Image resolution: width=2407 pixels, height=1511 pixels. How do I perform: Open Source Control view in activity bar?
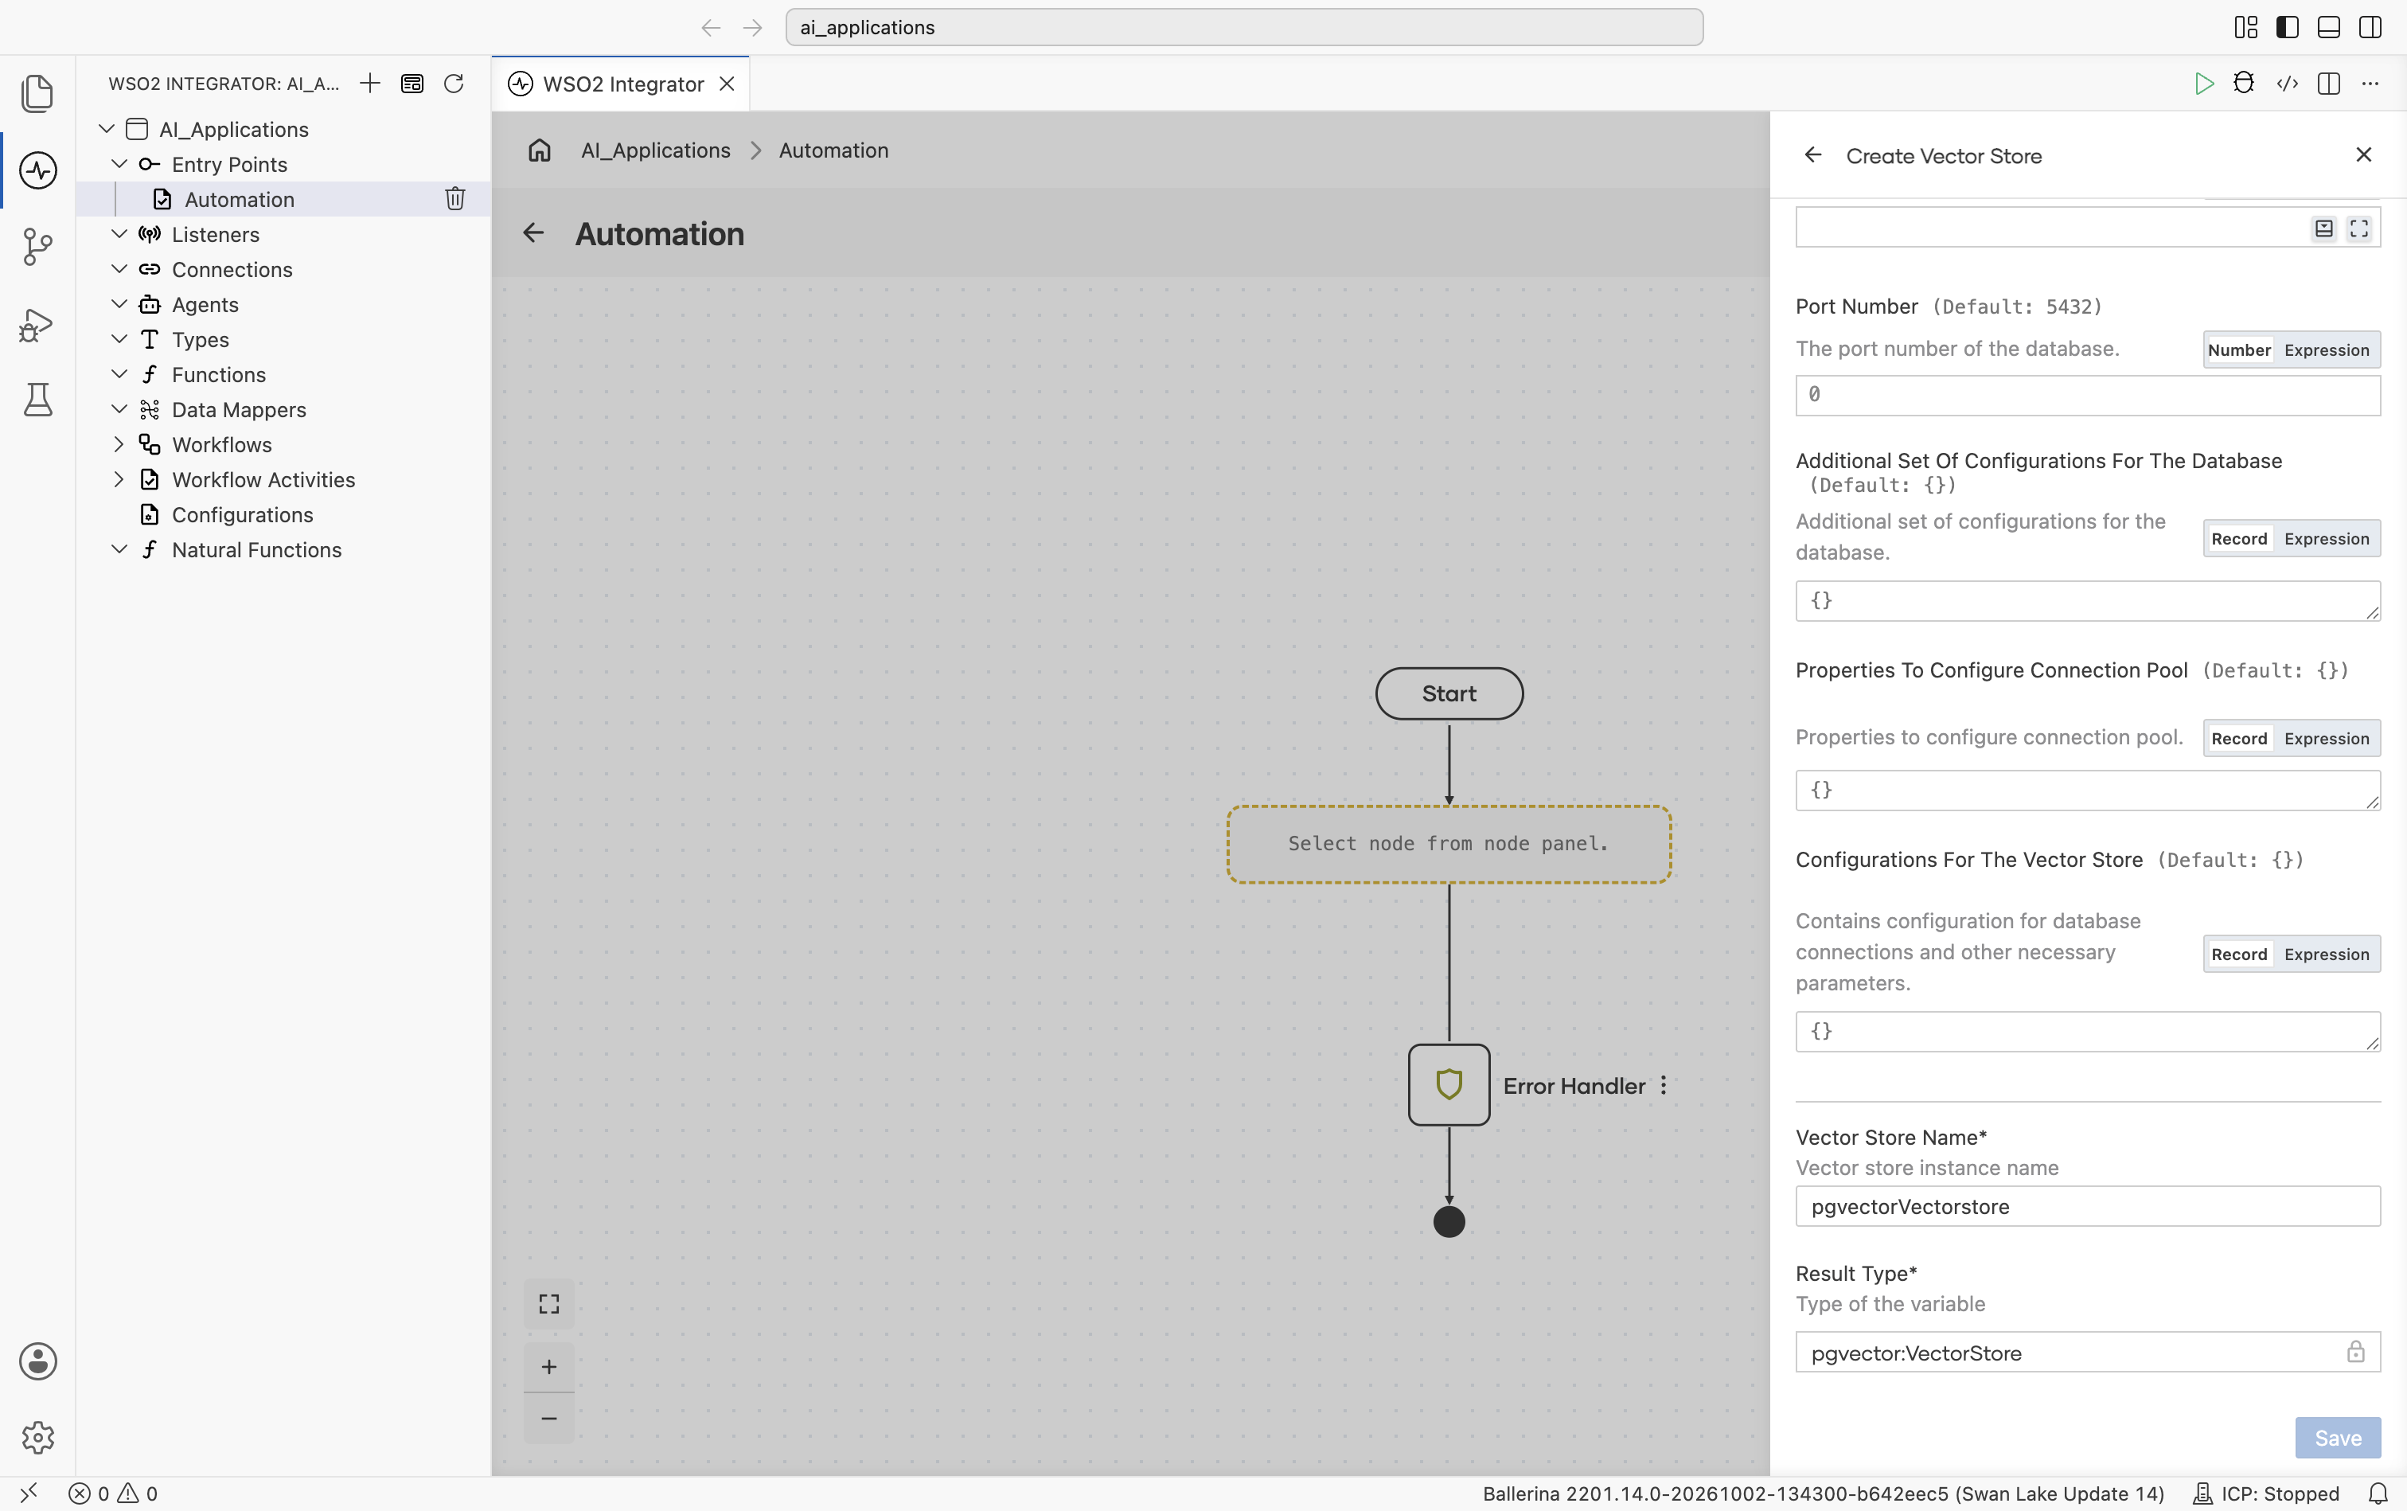[x=38, y=247]
